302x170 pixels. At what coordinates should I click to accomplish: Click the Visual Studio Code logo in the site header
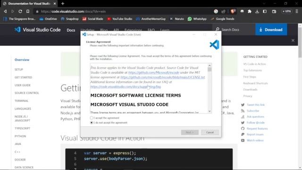(x=38, y=30)
